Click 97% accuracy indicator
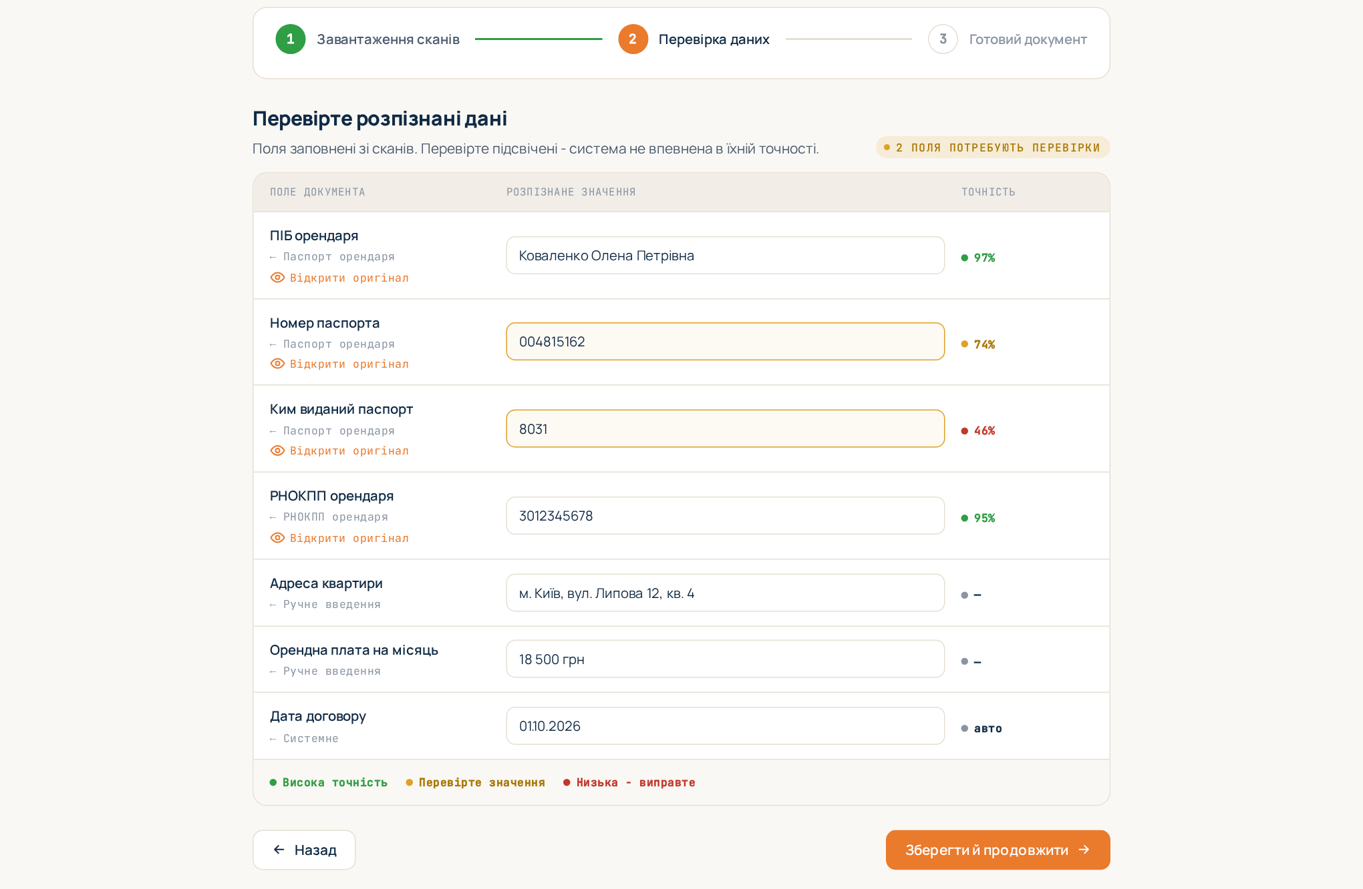The height and width of the screenshot is (889, 1363). pyautogui.click(x=978, y=258)
